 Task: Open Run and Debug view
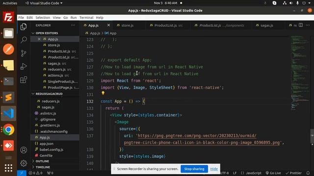[x=24, y=66]
